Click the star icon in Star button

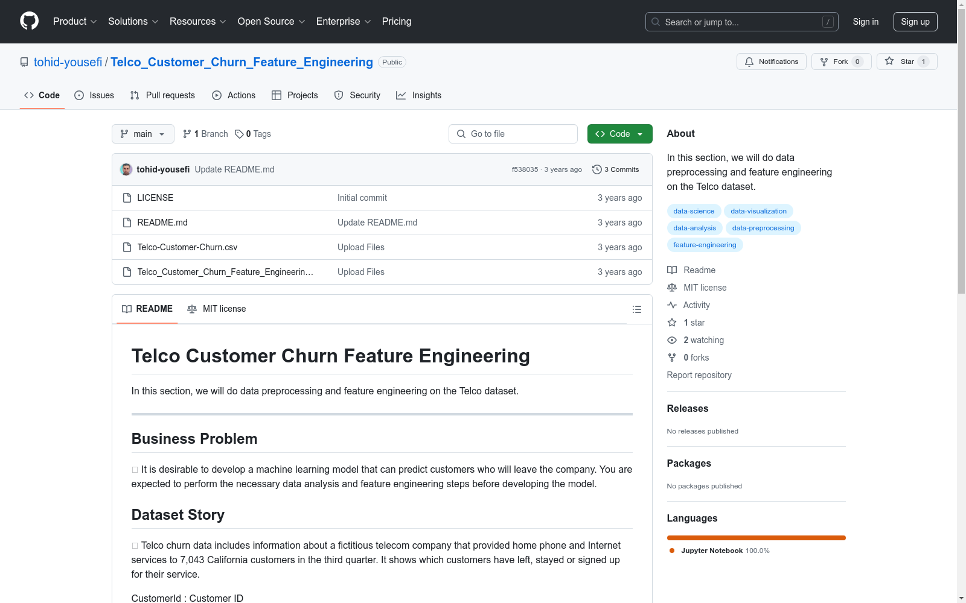pos(889,61)
